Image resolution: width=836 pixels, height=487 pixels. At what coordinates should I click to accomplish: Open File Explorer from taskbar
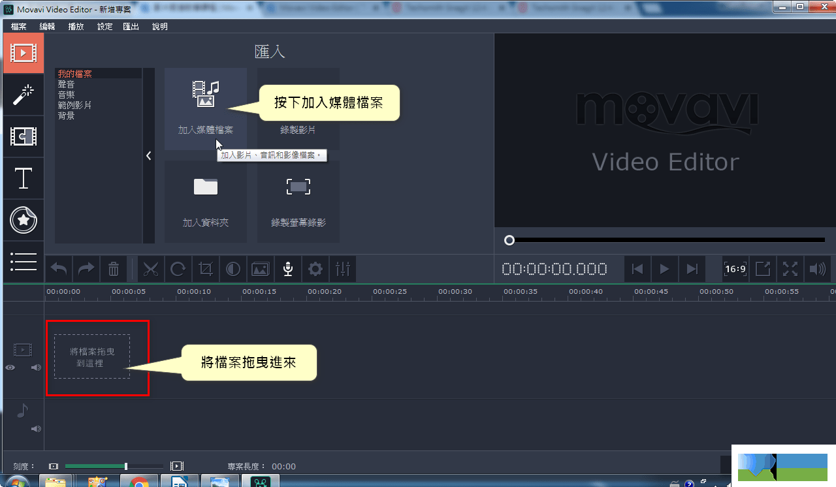56,481
